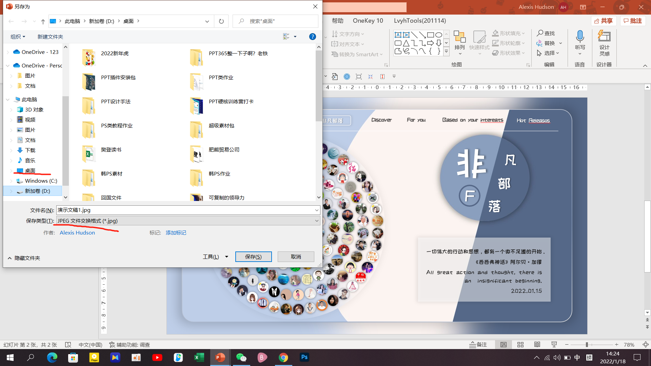Open the Organize menu
The height and width of the screenshot is (366, 651).
coord(18,37)
